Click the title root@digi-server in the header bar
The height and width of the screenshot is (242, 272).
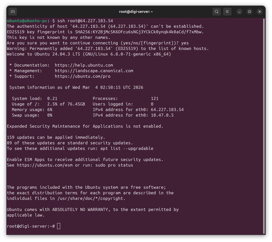(136, 12)
